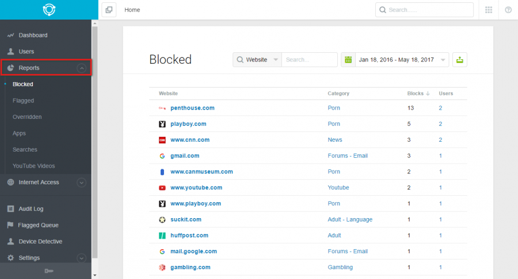Open the apps grid icon
Viewport: 518px width, 279px height.
coord(489,10)
